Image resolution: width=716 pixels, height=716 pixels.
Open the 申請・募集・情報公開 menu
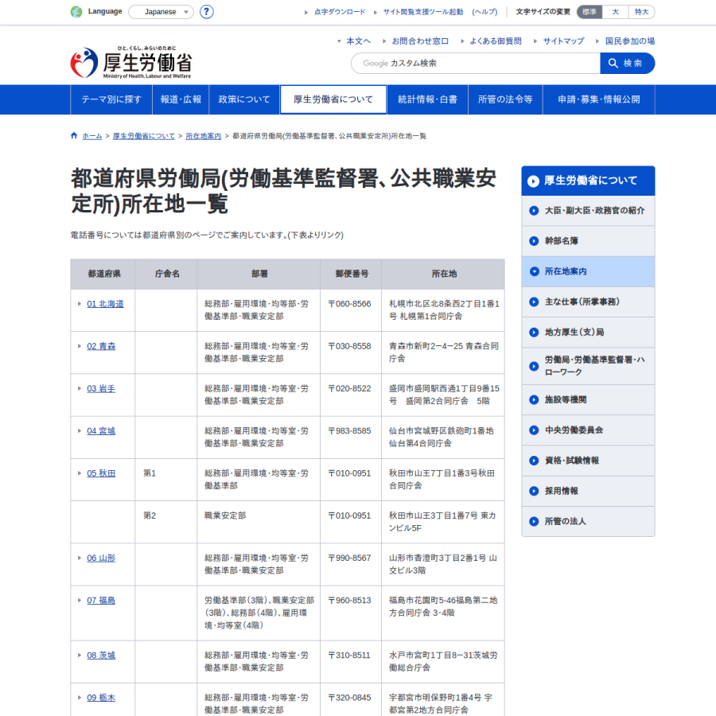(598, 99)
